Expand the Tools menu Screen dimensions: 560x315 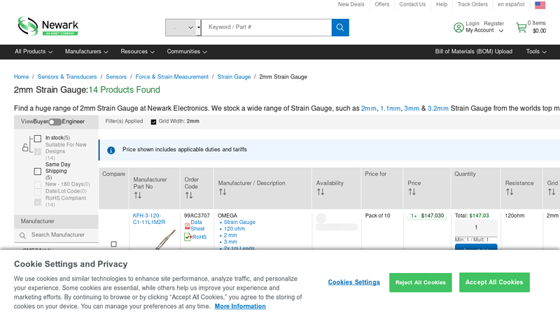coord(536,52)
